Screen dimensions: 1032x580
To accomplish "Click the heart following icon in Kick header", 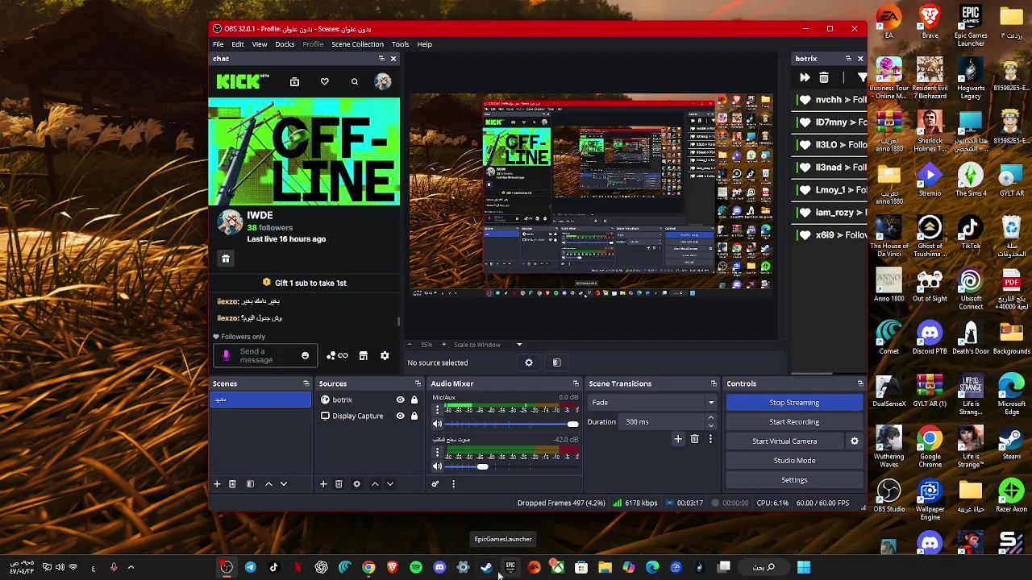I will tap(324, 81).
